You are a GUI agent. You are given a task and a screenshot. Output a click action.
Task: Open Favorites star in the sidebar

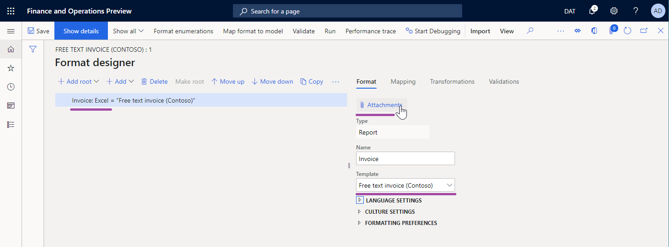pyautogui.click(x=11, y=68)
